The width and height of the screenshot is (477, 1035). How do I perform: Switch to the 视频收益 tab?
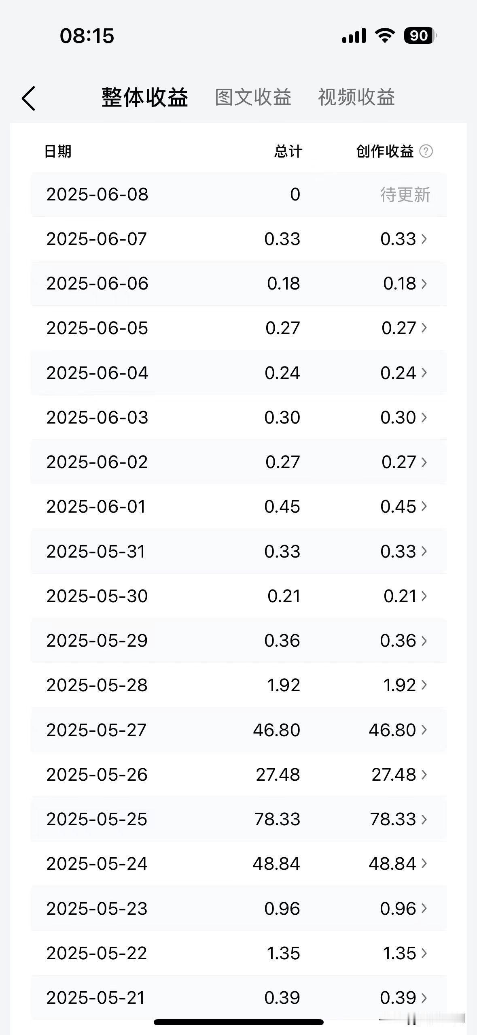coord(356,98)
